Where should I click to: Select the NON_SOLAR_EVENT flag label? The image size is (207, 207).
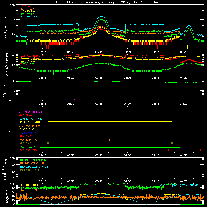31,119
